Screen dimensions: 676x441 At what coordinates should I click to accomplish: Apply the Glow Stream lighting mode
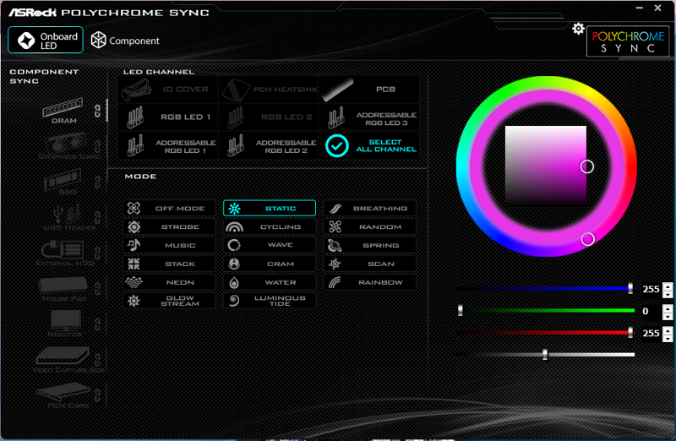coord(169,301)
